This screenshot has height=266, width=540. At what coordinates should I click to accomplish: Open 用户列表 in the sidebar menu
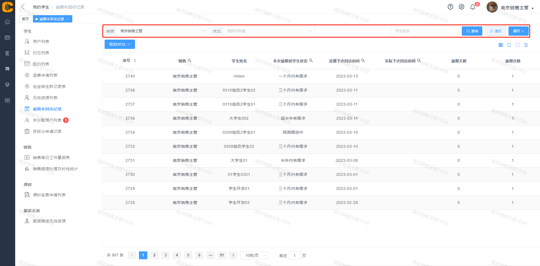[x=41, y=42]
